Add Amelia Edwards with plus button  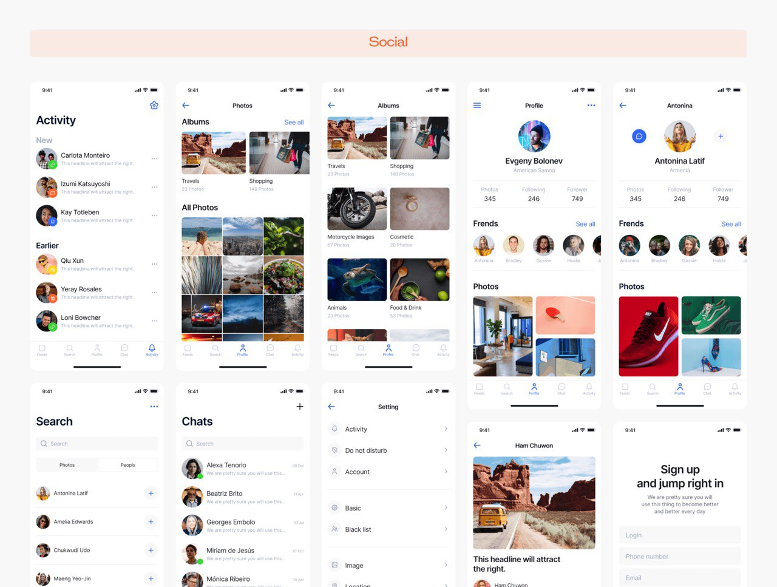tap(151, 522)
